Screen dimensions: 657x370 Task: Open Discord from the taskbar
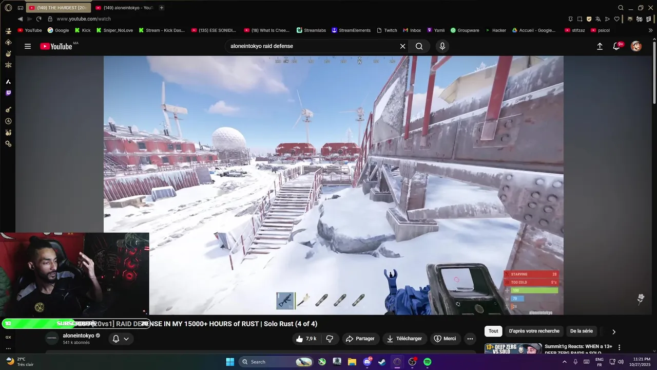[x=367, y=362]
